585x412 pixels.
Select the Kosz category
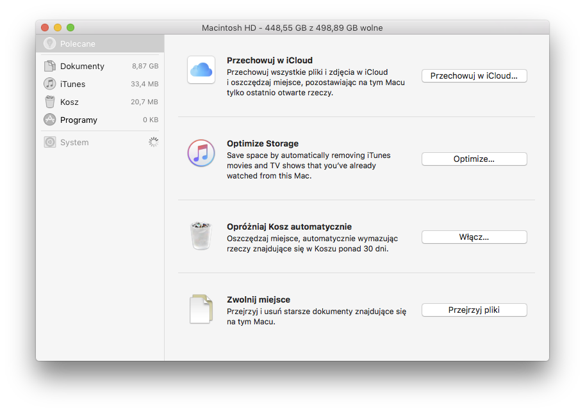[100, 102]
